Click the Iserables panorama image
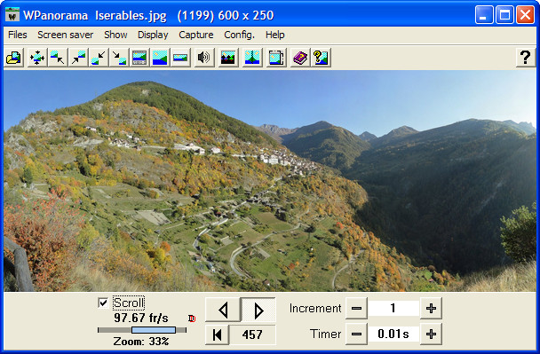The image size is (540, 354). coord(270,181)
